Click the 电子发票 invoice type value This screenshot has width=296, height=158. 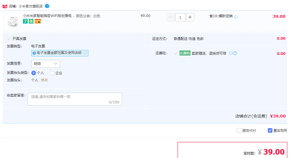[38, 46]
